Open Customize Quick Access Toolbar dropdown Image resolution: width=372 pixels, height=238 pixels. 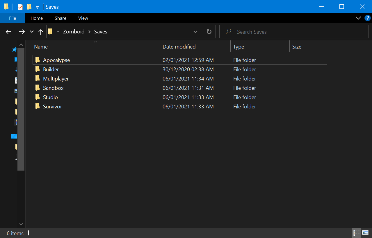tap(37, 7)
